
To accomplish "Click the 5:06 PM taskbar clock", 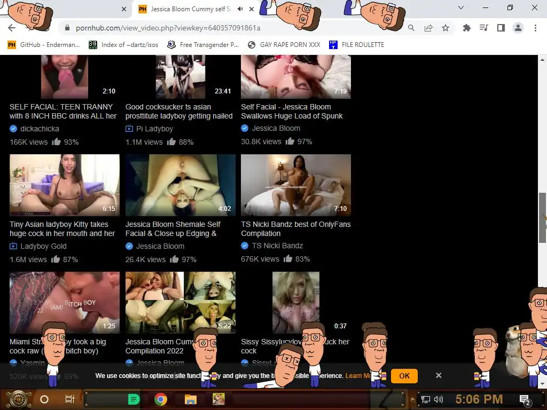I will point(479,399).
